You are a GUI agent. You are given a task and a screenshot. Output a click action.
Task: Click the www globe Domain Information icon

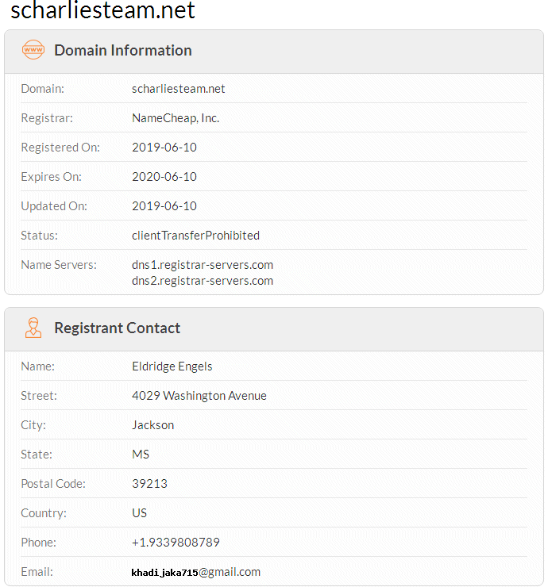coord(33,50)
